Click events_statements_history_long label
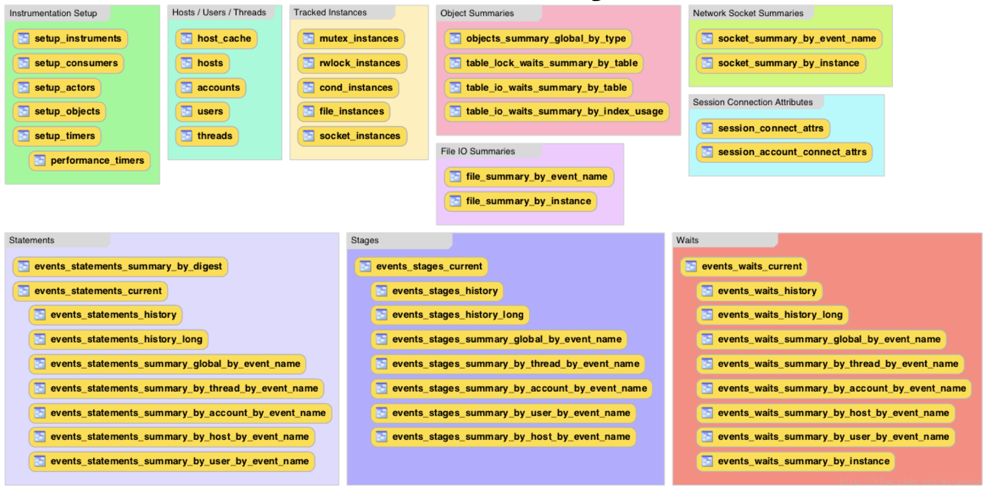Screen dimensions: 986x491 tap(126, 339)
